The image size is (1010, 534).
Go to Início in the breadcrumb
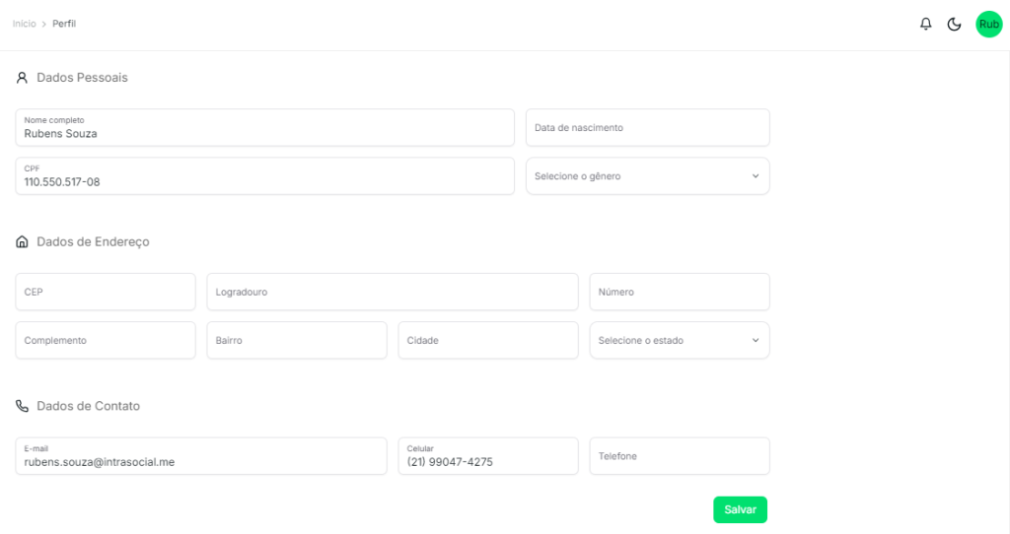tap(24, 24)
